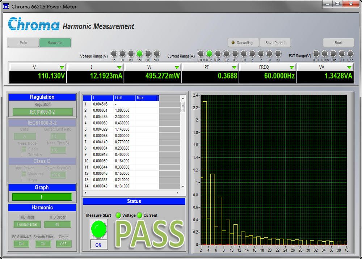Select the 600 V voltage range indicator

[156, 54]
